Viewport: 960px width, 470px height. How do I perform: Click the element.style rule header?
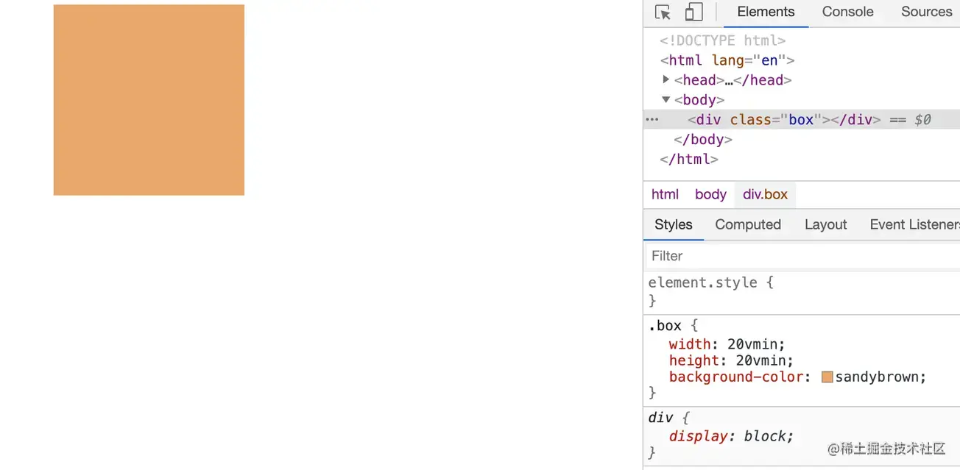(702, 282)
